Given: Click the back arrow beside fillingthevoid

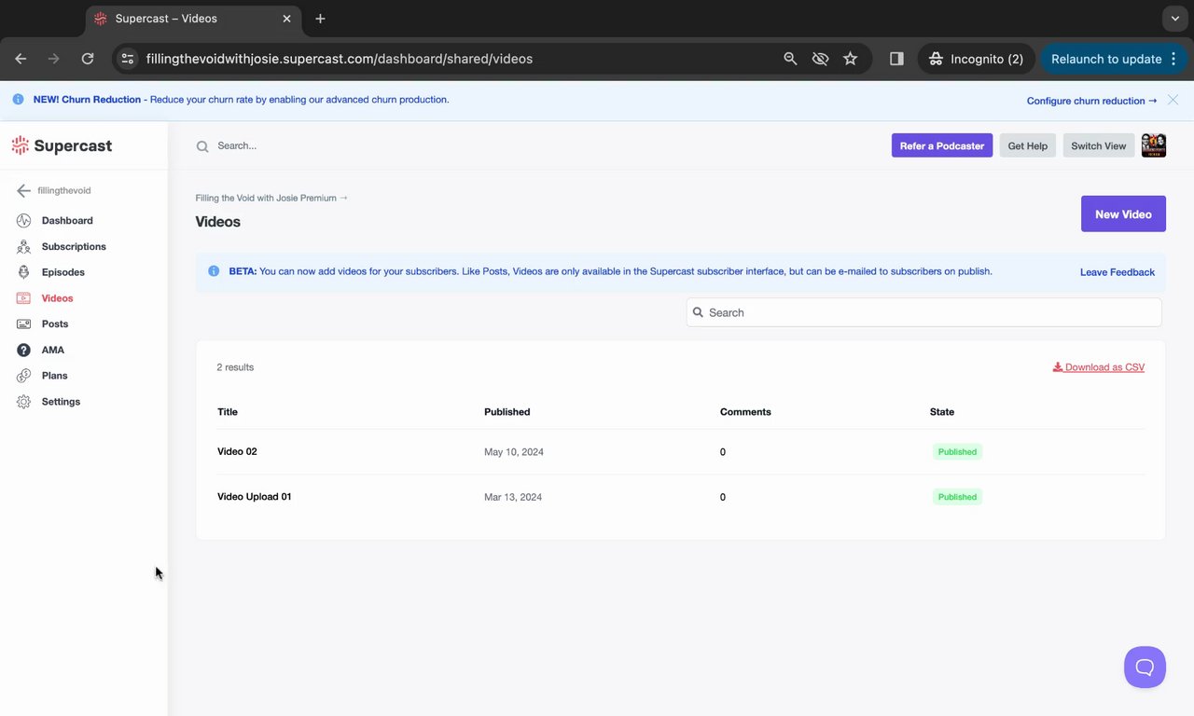Looking at the screenshot, I should (x=23, y=191).
